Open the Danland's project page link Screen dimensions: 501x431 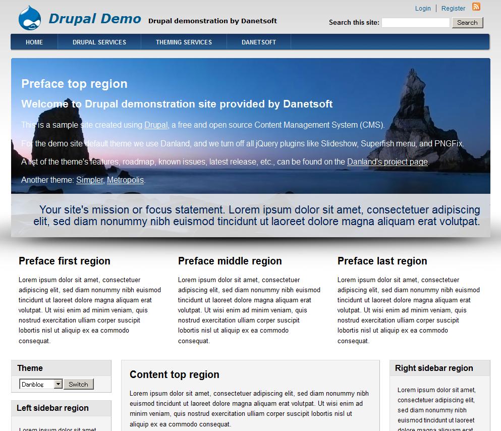click(387, 161)
